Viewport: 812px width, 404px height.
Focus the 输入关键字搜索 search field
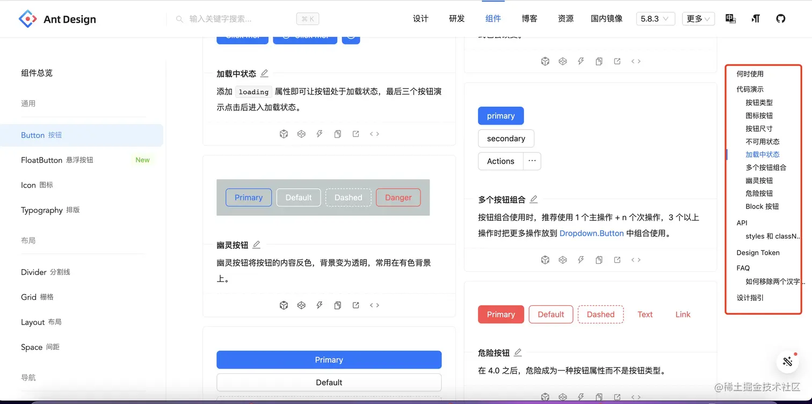tap(240, 19)
